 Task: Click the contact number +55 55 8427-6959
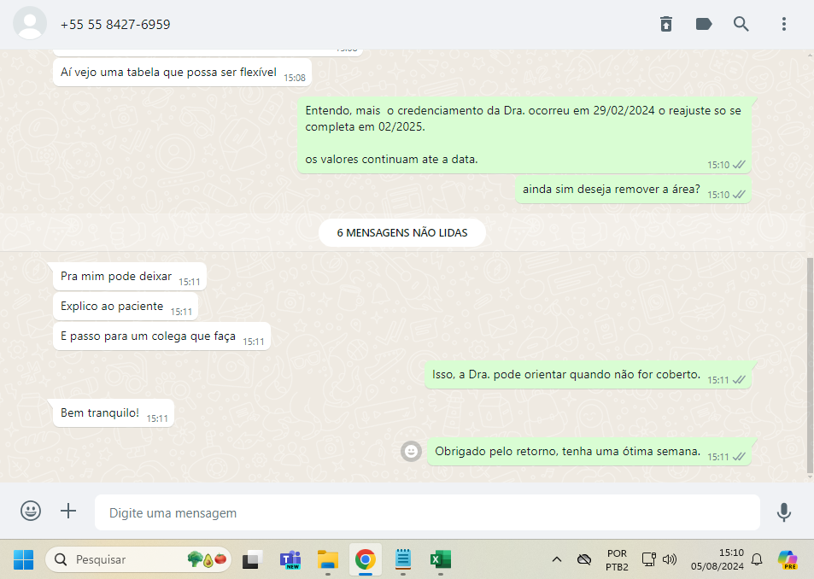pyautogui.click(x=115, y=25)
